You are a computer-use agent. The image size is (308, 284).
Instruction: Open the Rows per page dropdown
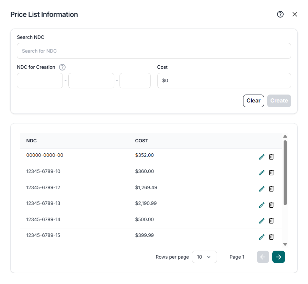click(x=204, y=257)
